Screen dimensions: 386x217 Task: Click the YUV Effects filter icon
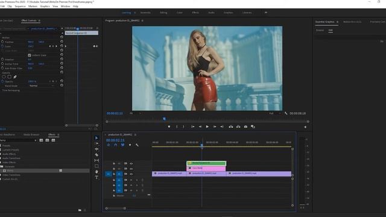53,140
